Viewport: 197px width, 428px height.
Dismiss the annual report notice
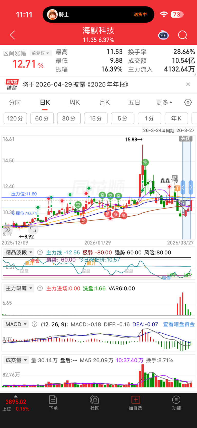[188, 84]
